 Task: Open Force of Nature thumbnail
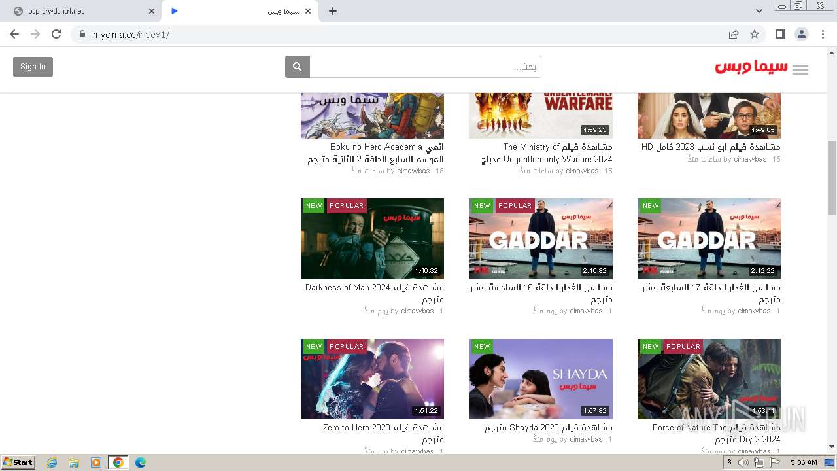(709, 379)
